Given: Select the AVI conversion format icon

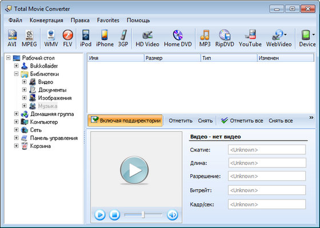Looking at the screenshot, I should point(12,38).
